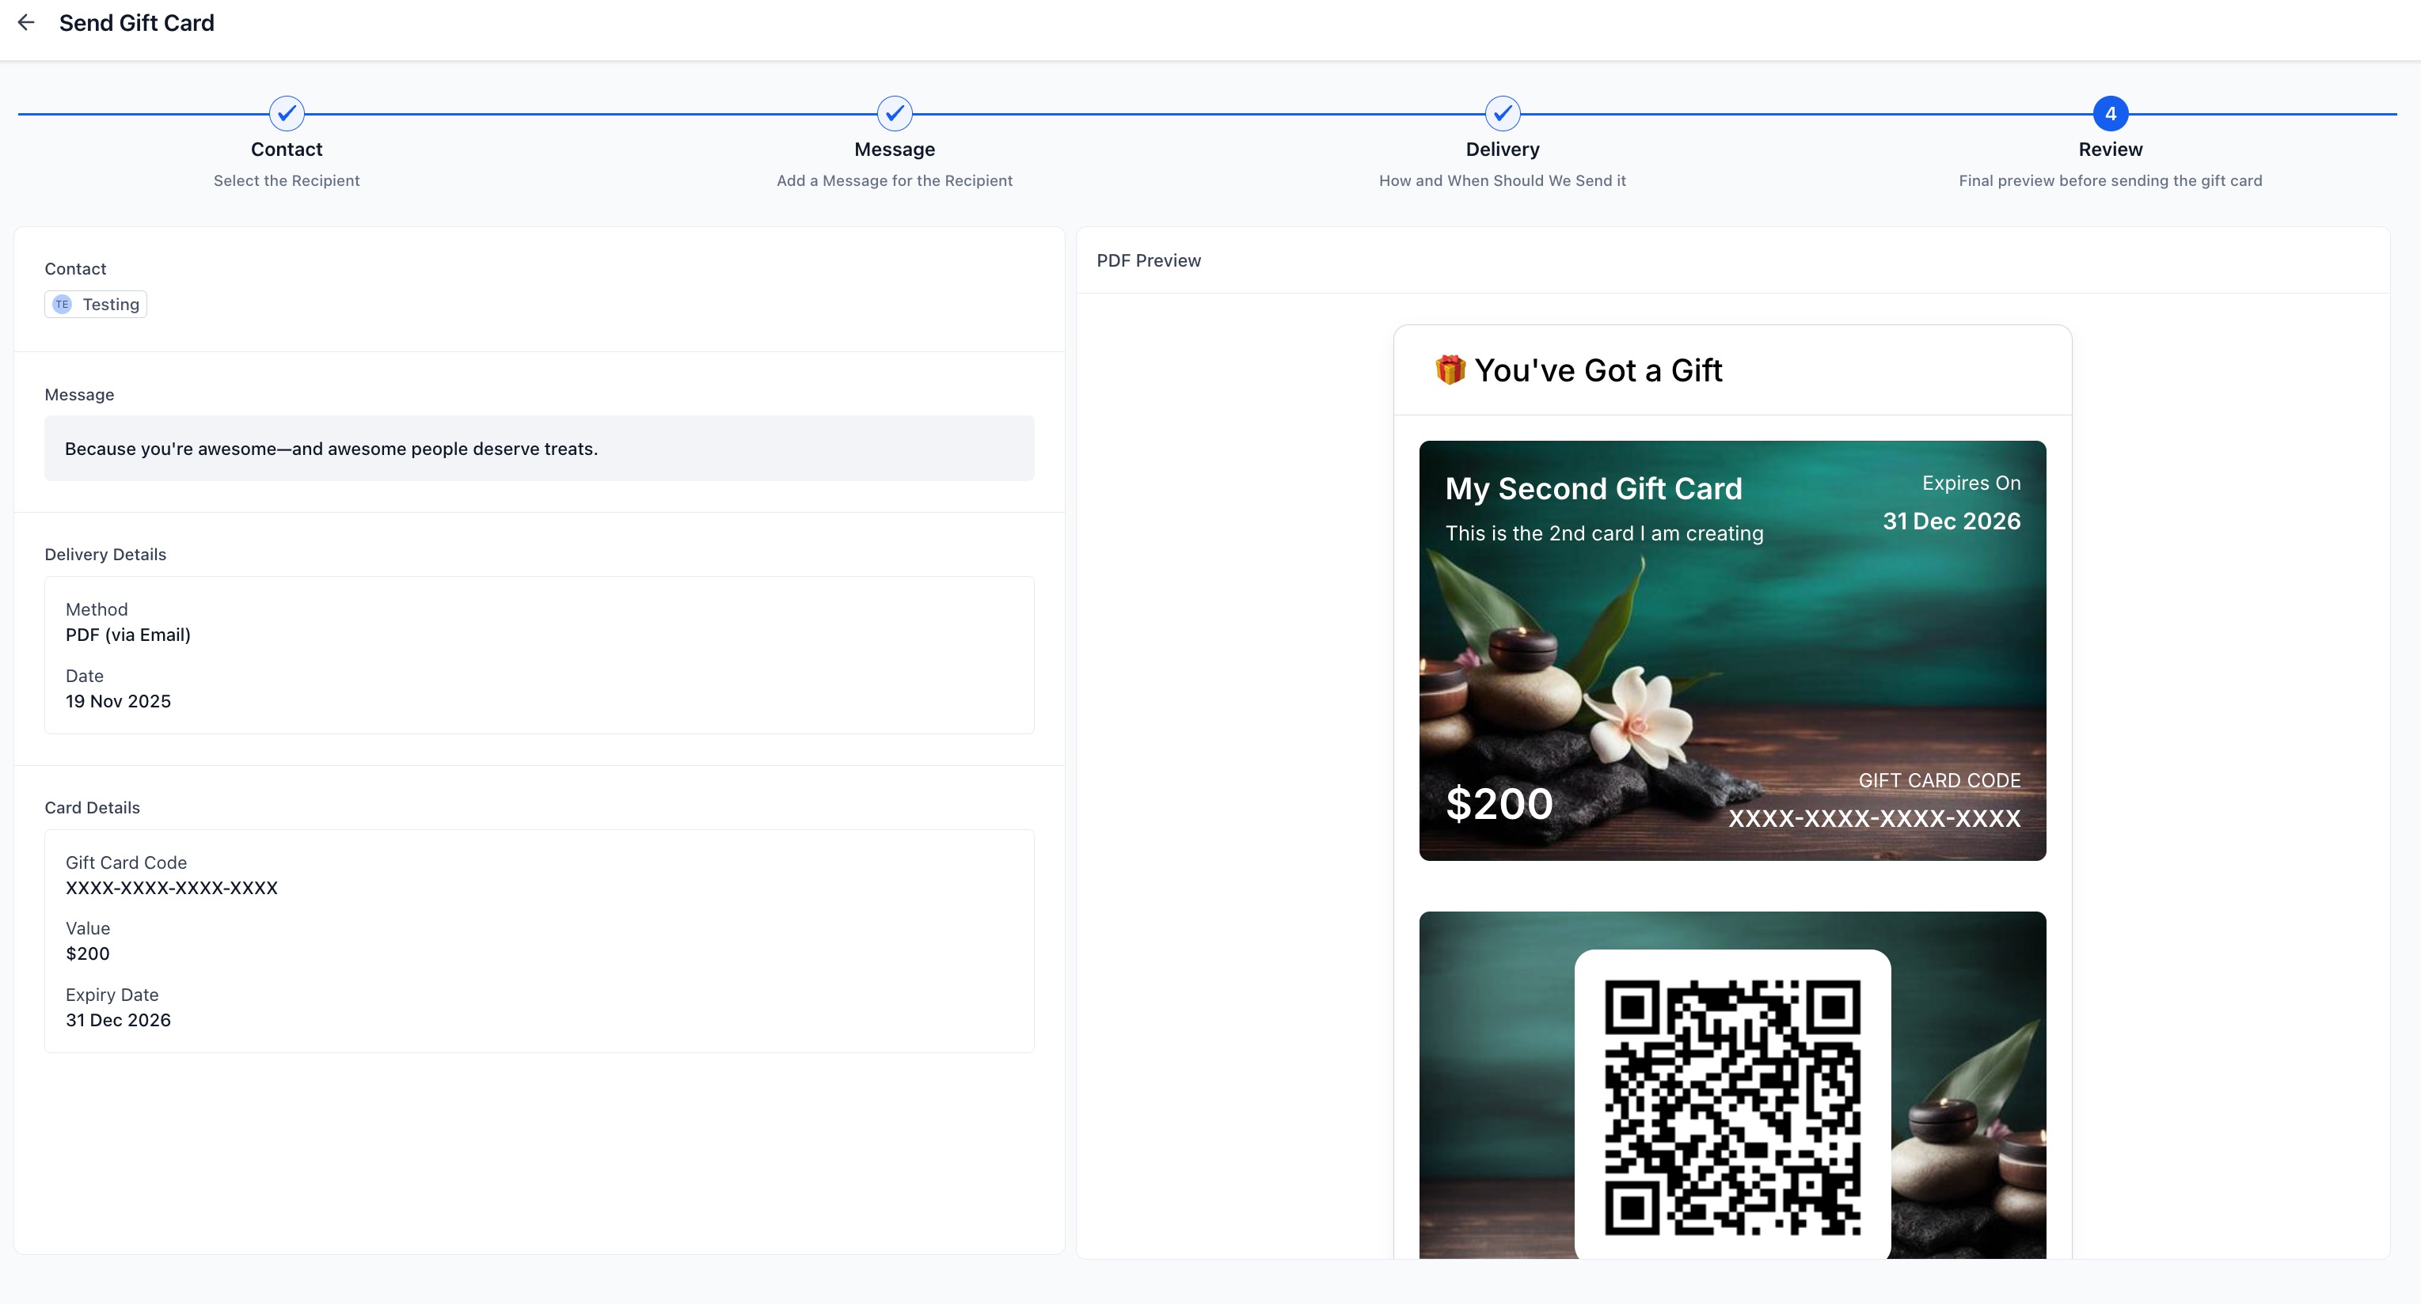Select the Contact step label
Viewport: 2421px width, 1304px height.
click(x=287, y=150)
